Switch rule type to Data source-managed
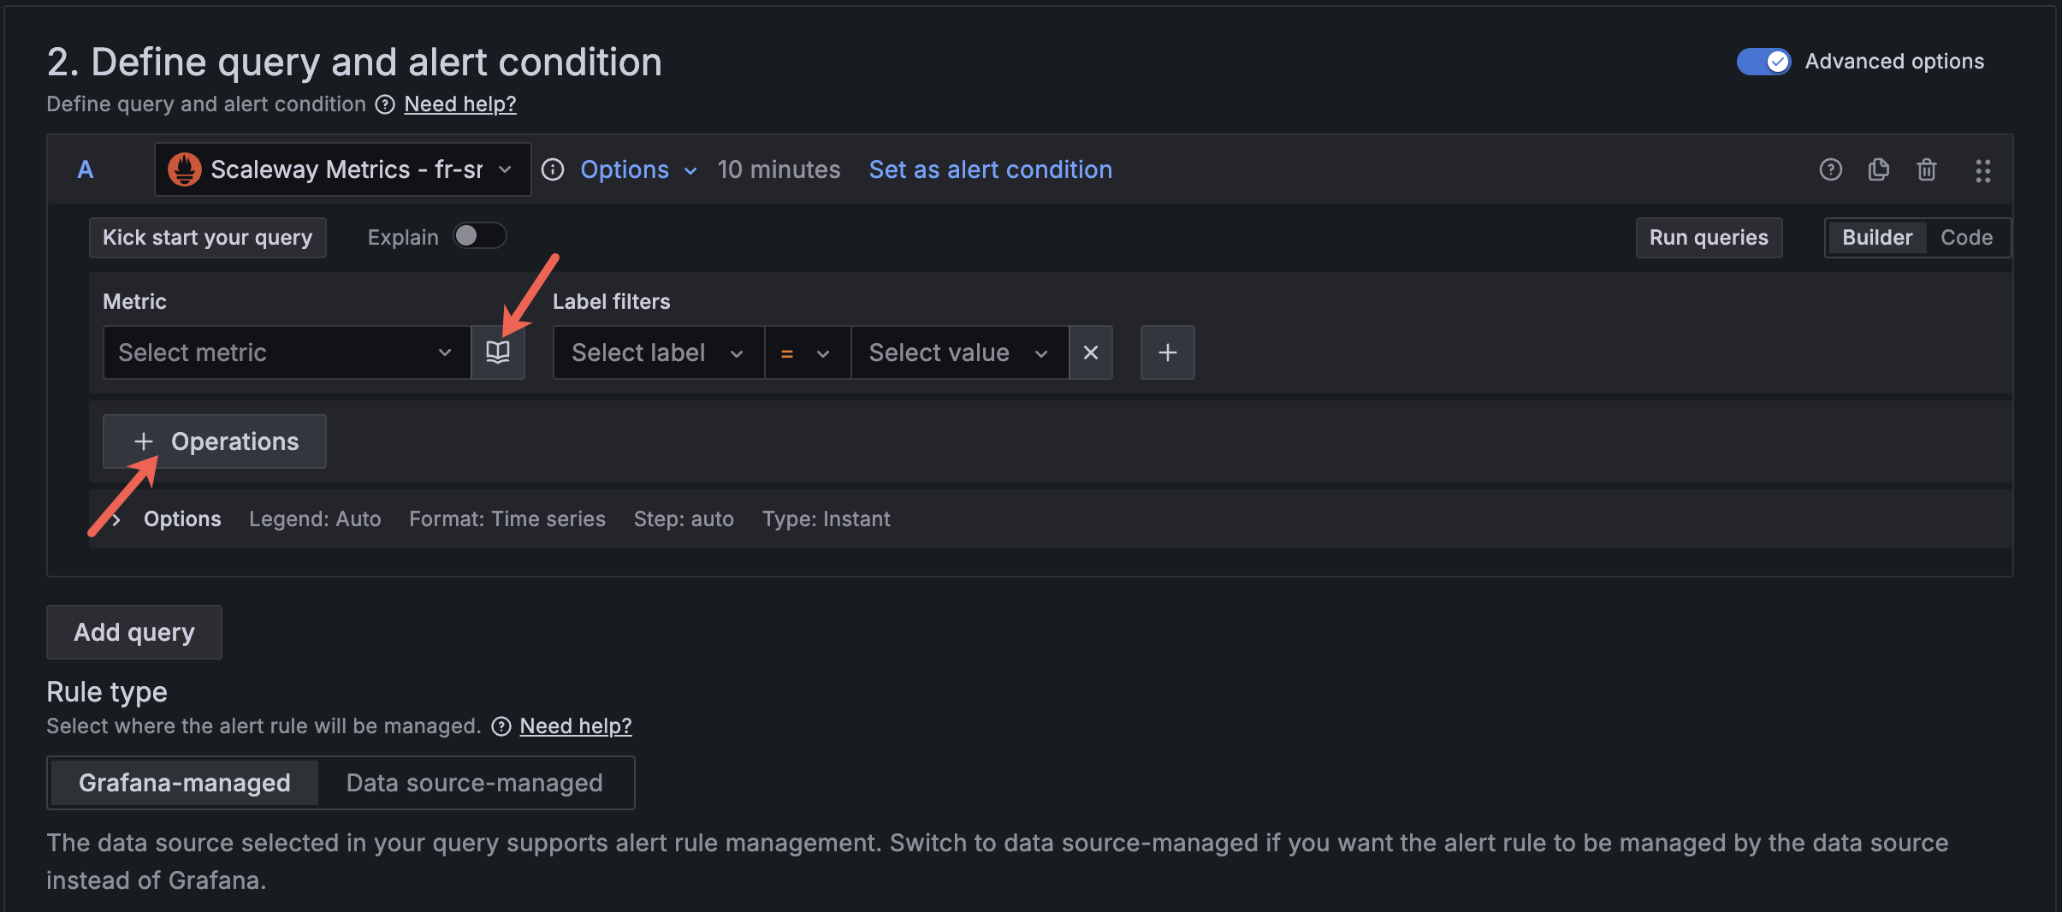The image size is (2062, 912). [474, 783]
